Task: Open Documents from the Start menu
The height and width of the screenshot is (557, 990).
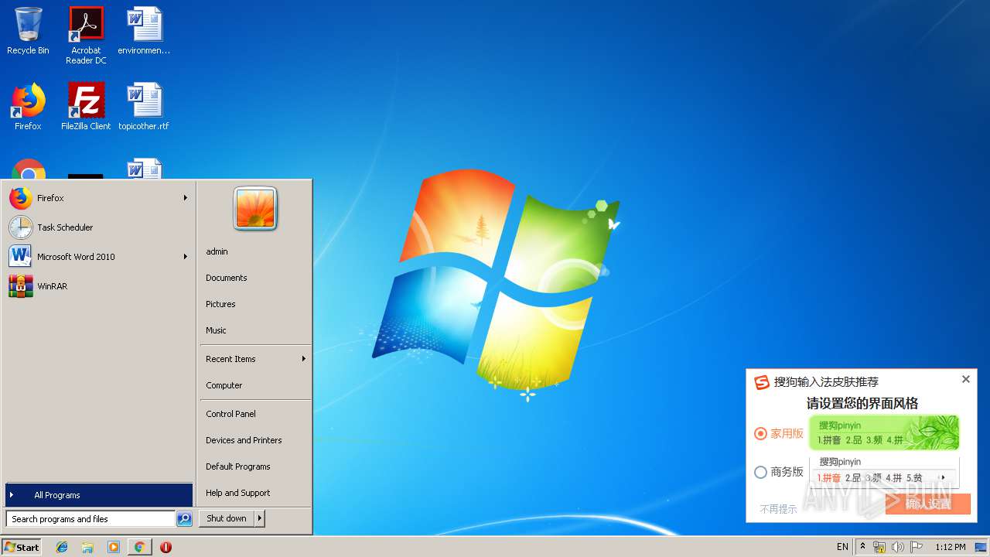Action: (227, 278)
